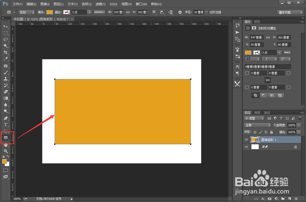Image resolution: width=306 pixels, height=202 pixels.
Task: Toggle the corner radius link button
Action: pyautogui.click(x=267, y=80)
